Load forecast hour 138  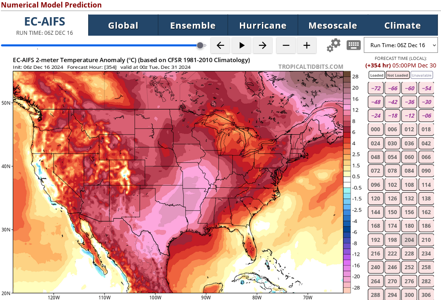click(426, 199)
